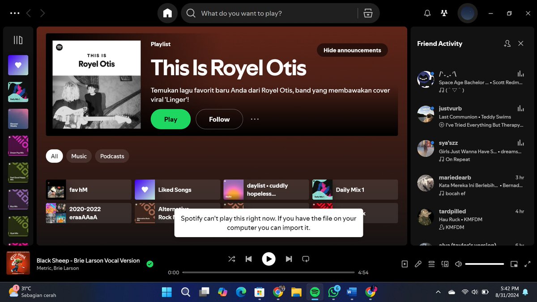Open mariedearb's friend activity
Screen dimensions: 537x302
coord(470,185)
